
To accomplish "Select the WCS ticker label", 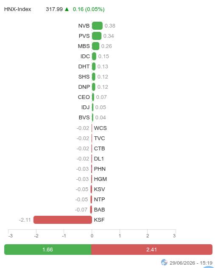I will 101,128.
